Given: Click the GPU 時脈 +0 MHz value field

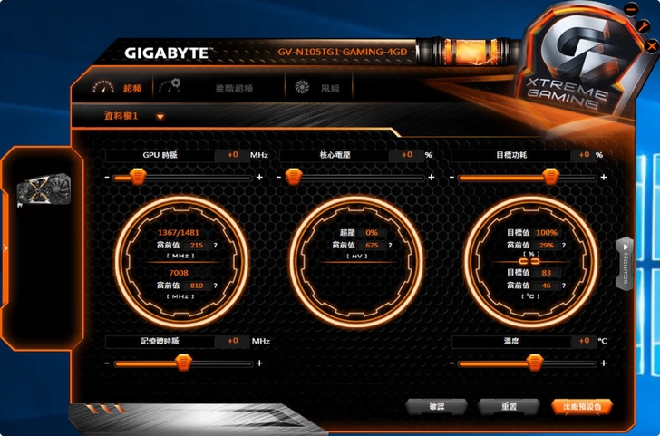Looking at the screenshot, I should pyautogui.click(x=233, y=155).
